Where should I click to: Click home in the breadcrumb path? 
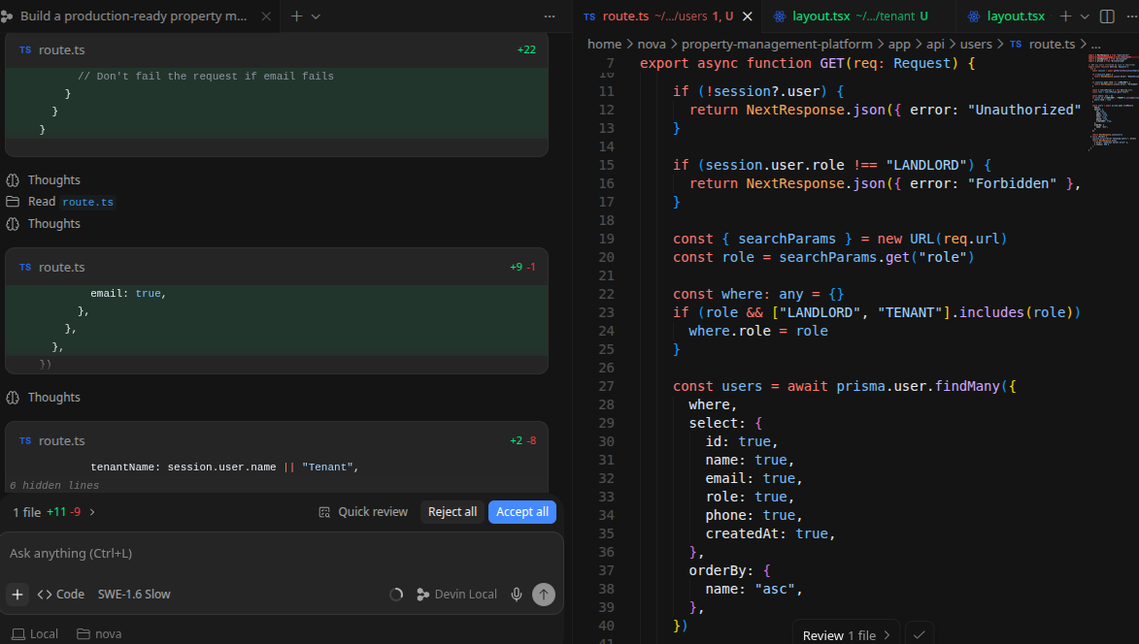[x=604, y=45]
